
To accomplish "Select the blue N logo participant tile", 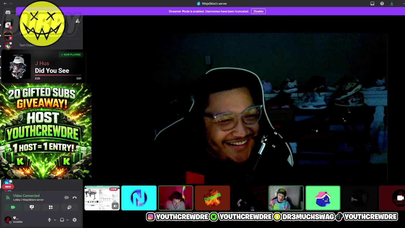I will (x=139, y=198).
